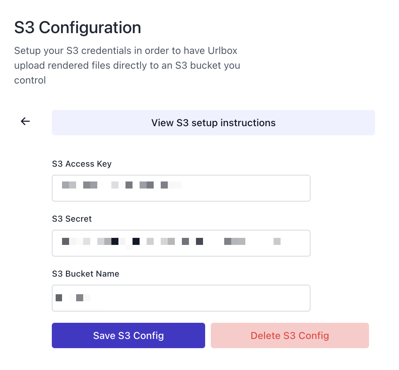Focus the S3 Secret input field
Image resolution: width=399 pixels, height=370 pixels.
click(181, 243)
